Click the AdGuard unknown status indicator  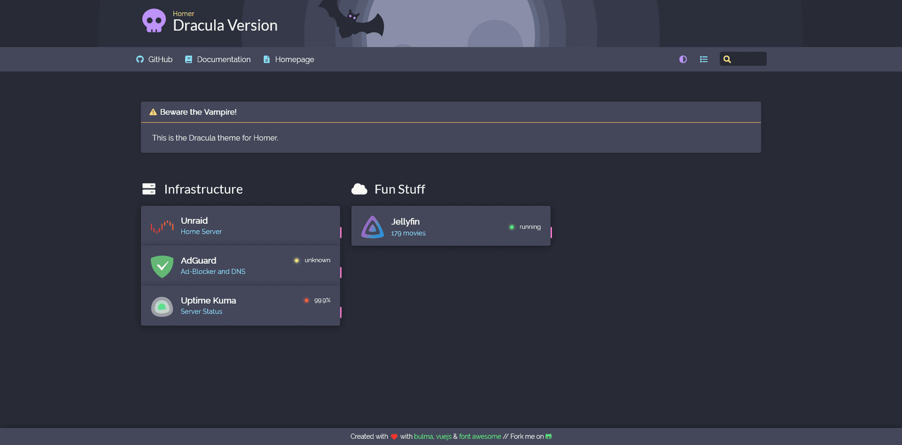(312, 260)
